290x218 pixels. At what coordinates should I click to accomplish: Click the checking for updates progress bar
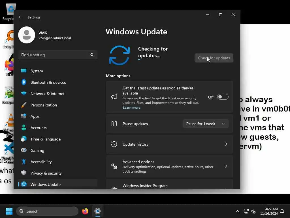tap(153, 60)
